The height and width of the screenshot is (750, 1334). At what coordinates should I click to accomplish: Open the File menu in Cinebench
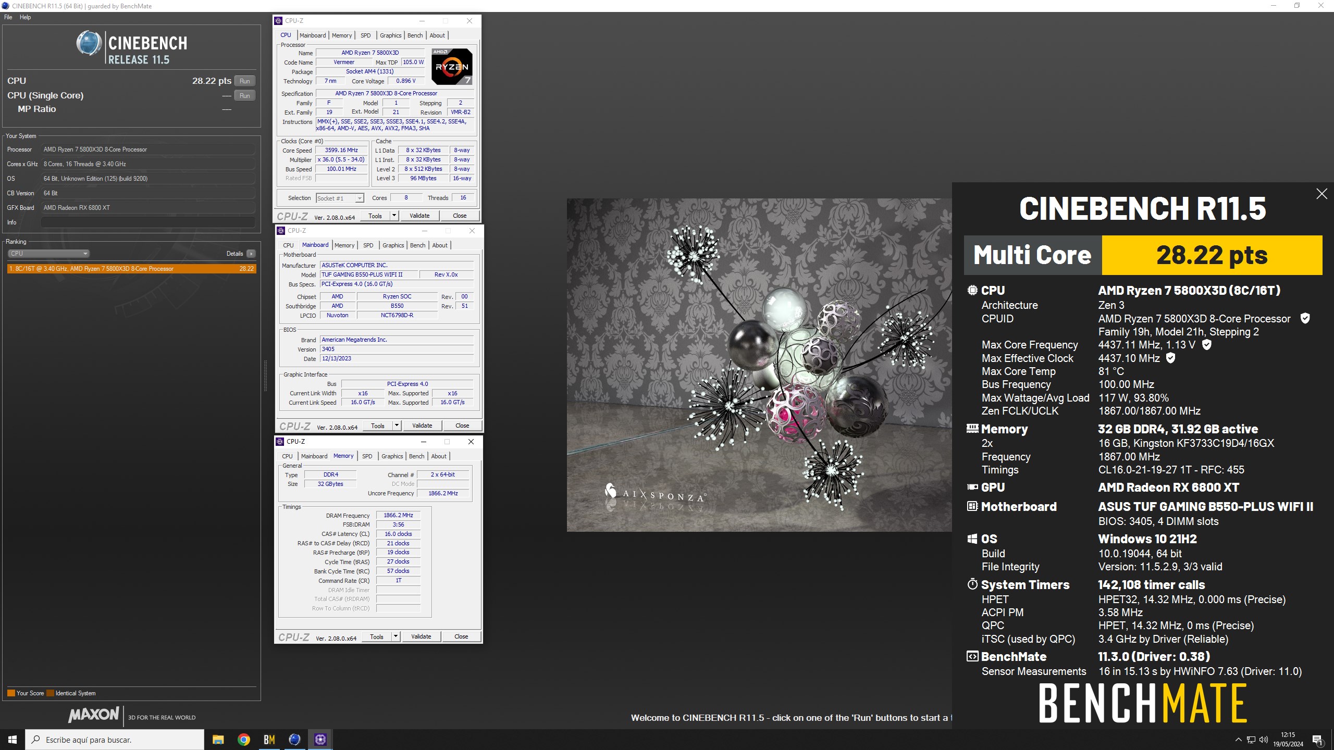pyautogui.click(x=8, y=17)
